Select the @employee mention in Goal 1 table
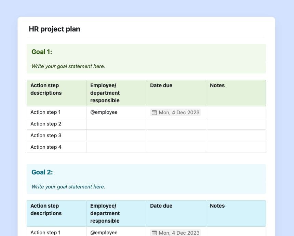This screenshot has height=236, width=294. [x=104, y=112]
